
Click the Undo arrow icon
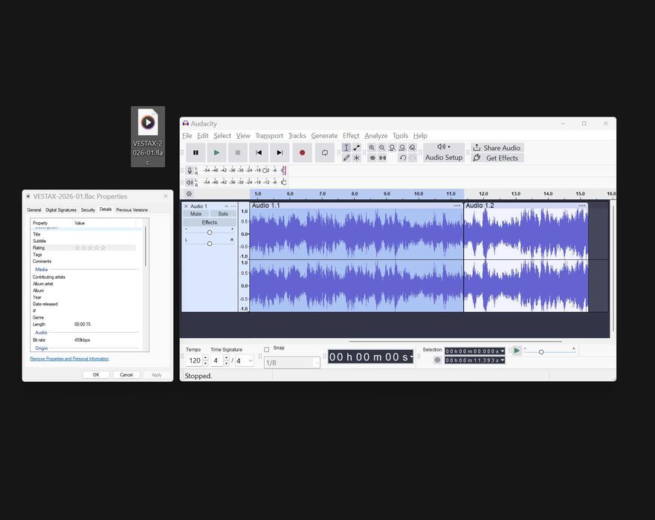point(402,157)
